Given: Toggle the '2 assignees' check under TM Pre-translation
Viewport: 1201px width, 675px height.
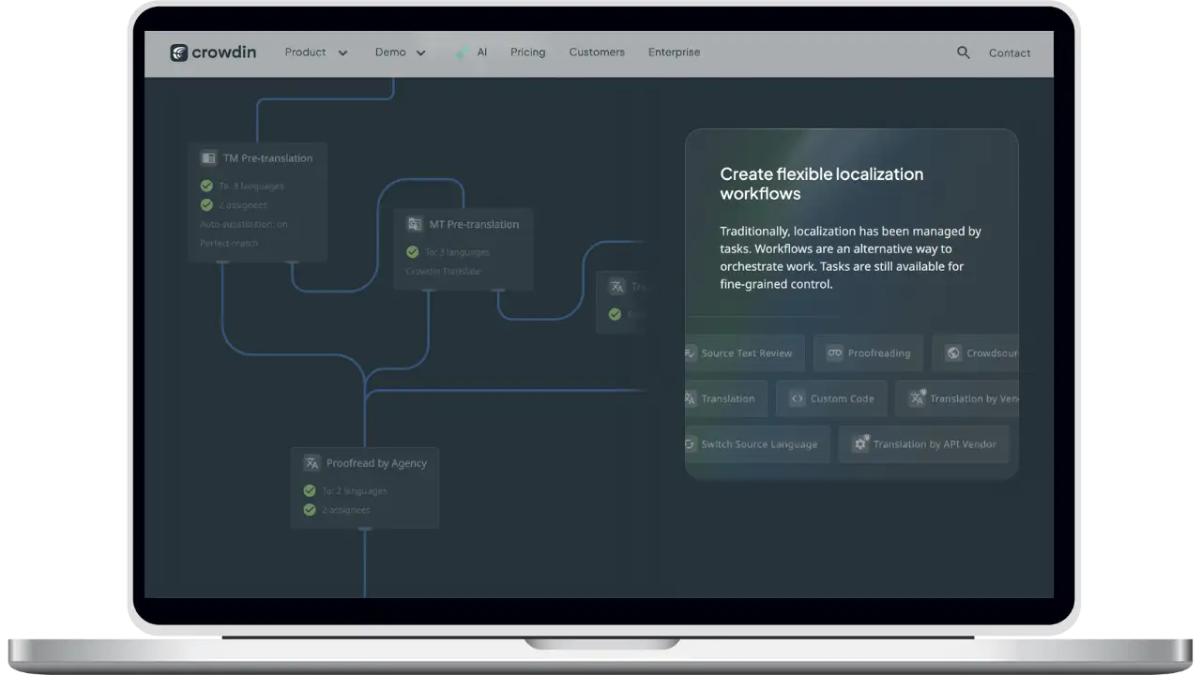Looking at the screenshot, I should [206, 204].
